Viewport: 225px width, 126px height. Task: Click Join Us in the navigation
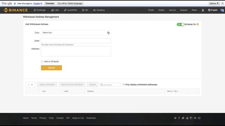click(x=172, y=10)
